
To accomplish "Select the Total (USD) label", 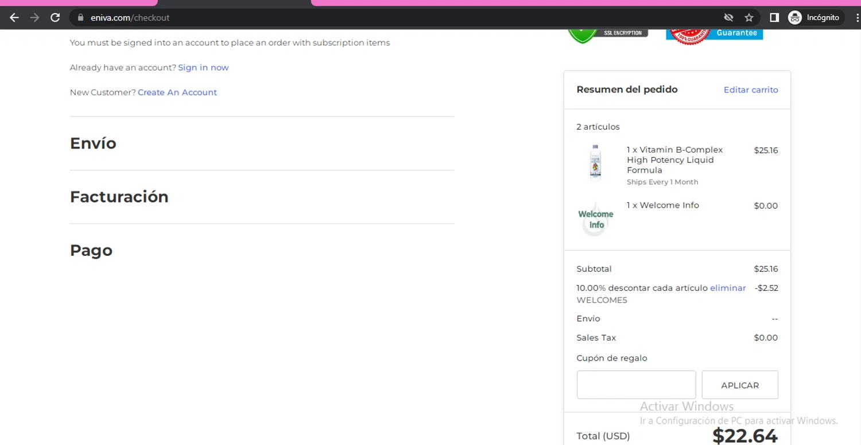I will click(603, 436).
